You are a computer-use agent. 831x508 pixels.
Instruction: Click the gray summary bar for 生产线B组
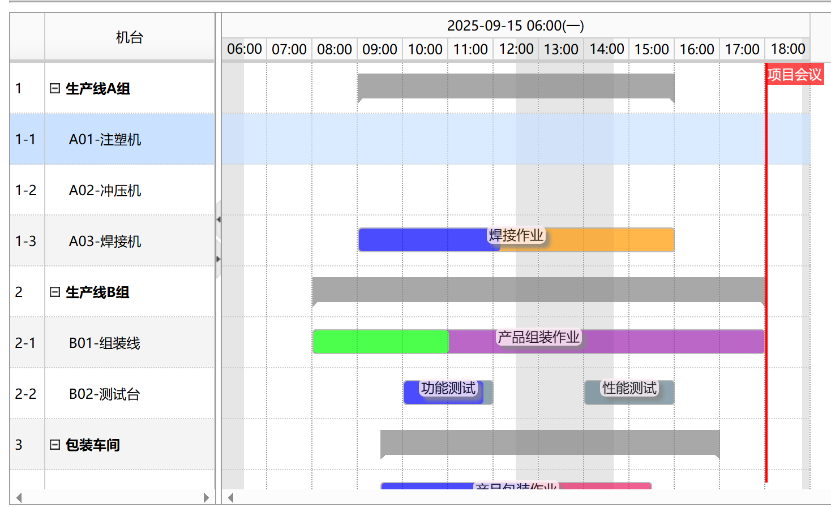(x=538, y=290)
